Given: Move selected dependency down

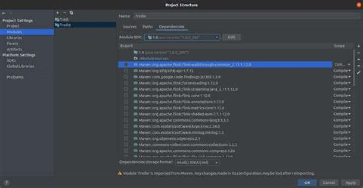Looking at the screenshot, I should click(359, 66).
